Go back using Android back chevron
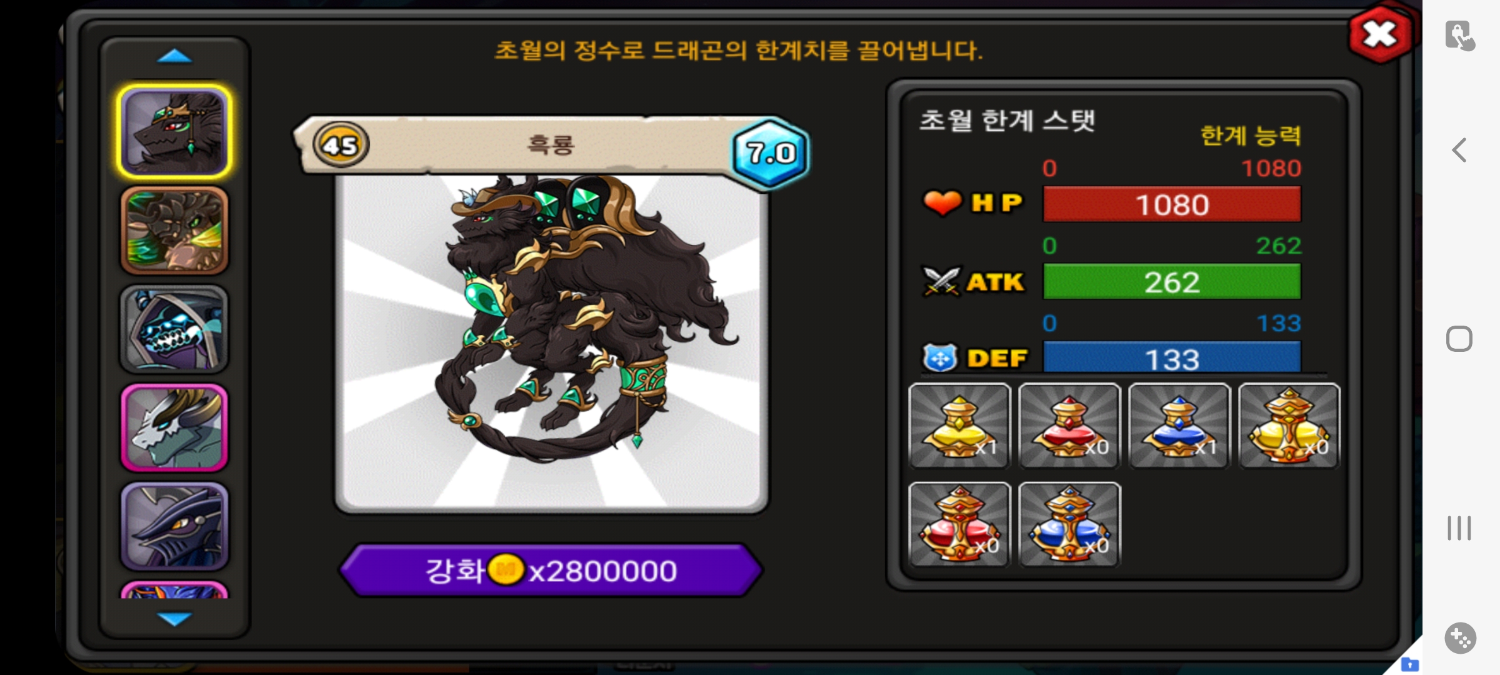Viewport: 1500px width, 675px height. coord(1459,150)
